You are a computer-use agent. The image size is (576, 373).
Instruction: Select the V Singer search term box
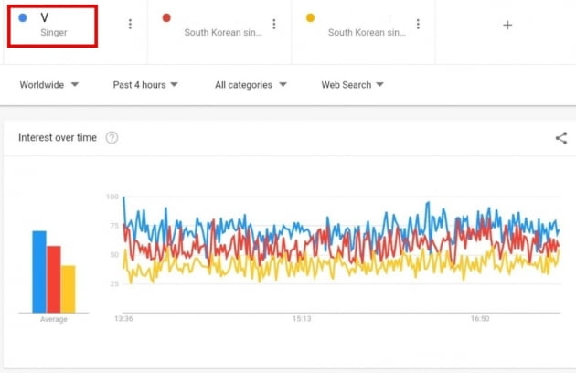pos(52,27)
